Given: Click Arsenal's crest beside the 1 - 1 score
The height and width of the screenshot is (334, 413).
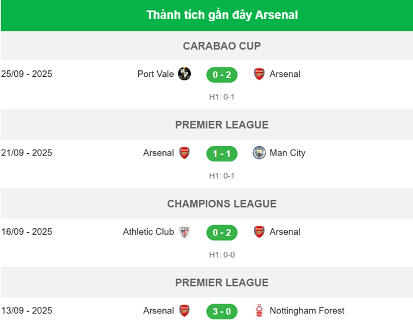Looking at the screenshot, I should pos(184,153).
